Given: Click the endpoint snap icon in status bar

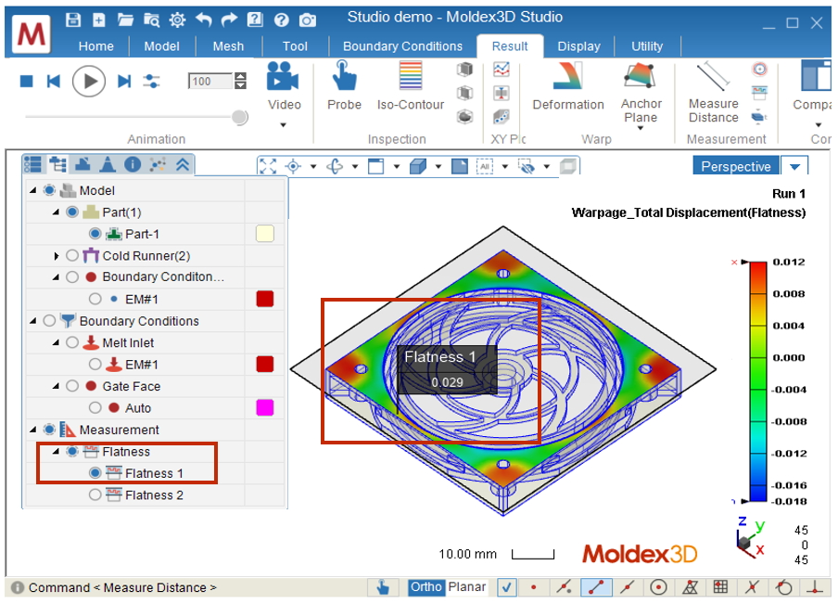Looking at the screenshot, I should [596, 587].
